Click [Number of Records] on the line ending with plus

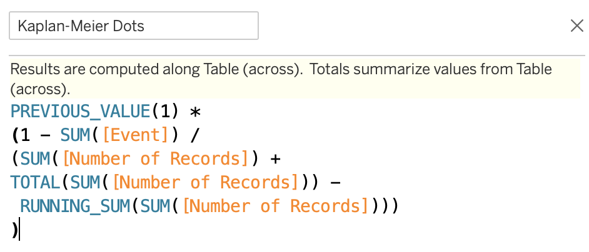(x=156, y=159)
